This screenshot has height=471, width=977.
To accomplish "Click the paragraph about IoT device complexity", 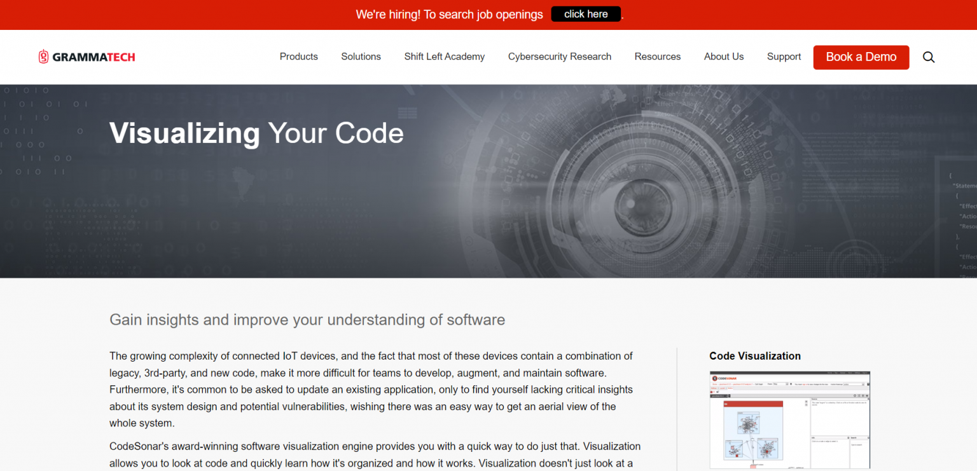I will (371, 389).
